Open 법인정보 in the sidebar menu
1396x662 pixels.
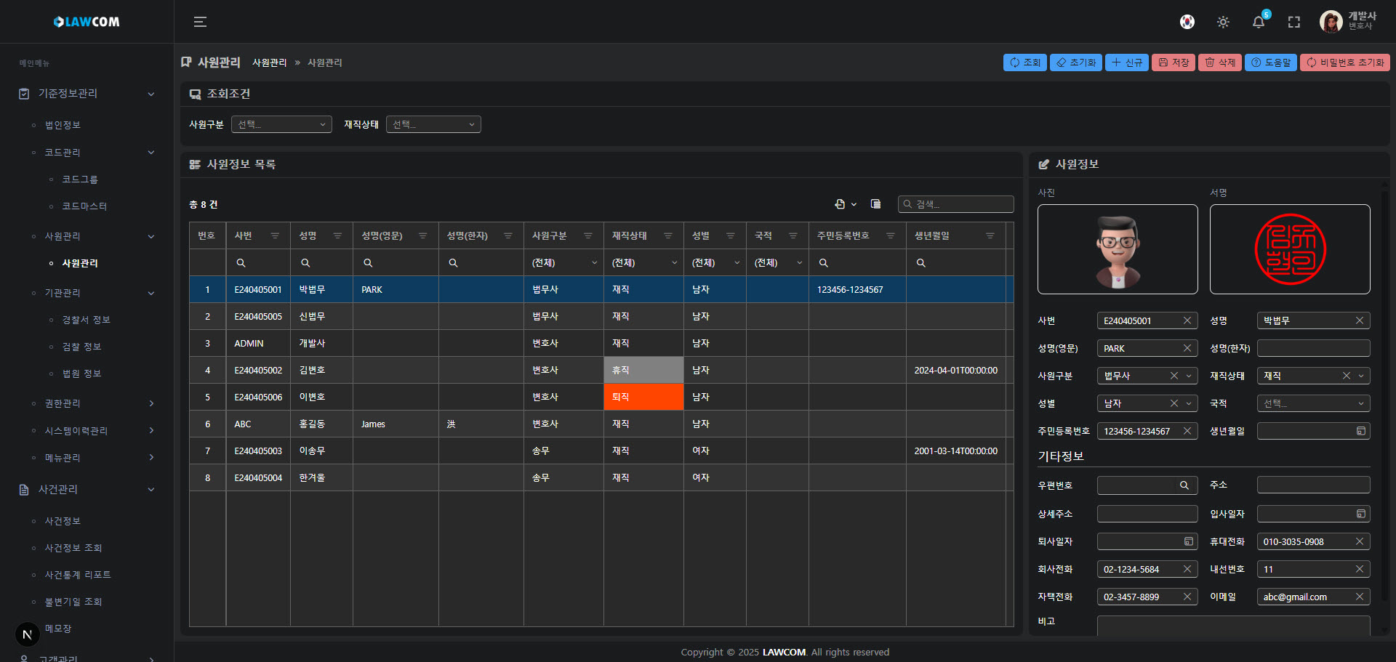point(63,125)
